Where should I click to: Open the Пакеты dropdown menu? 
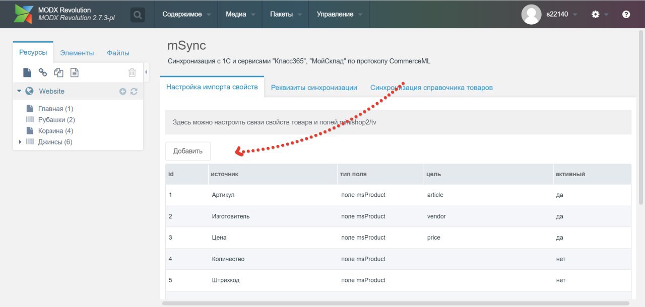(x=286, y=14)
